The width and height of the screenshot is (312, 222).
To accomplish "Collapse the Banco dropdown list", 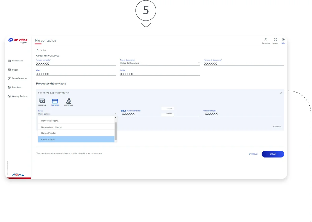I will click(x=115, y=114).
